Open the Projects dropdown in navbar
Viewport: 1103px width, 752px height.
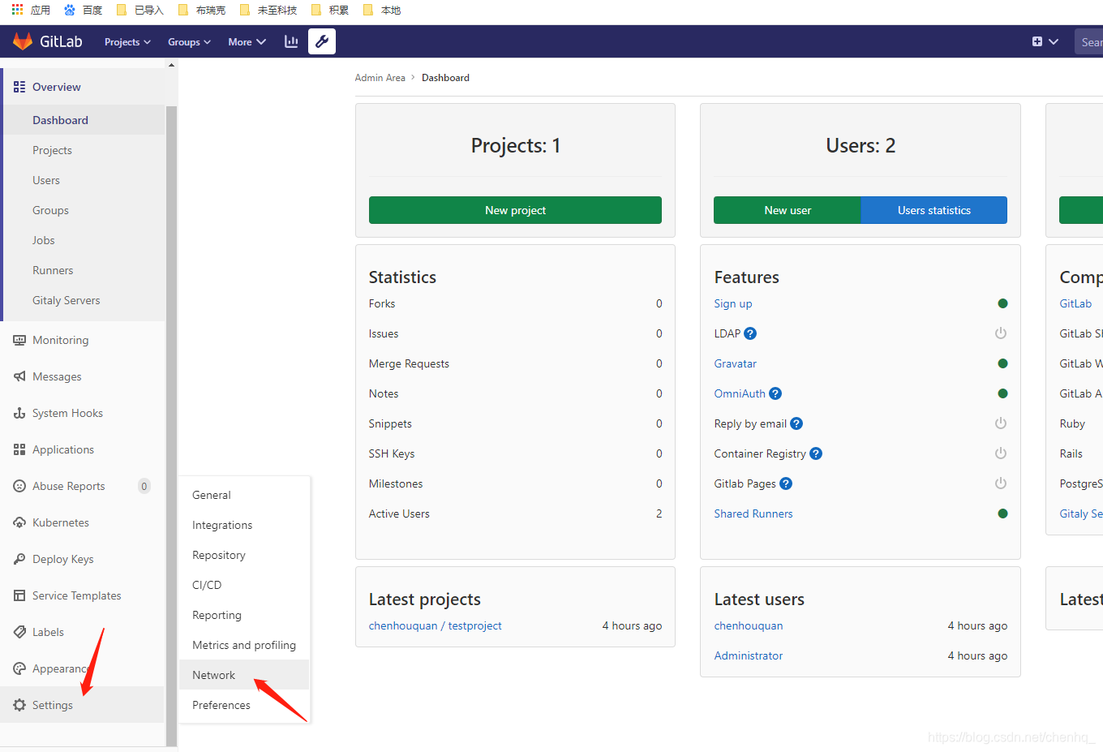click(x=127, y=42)
